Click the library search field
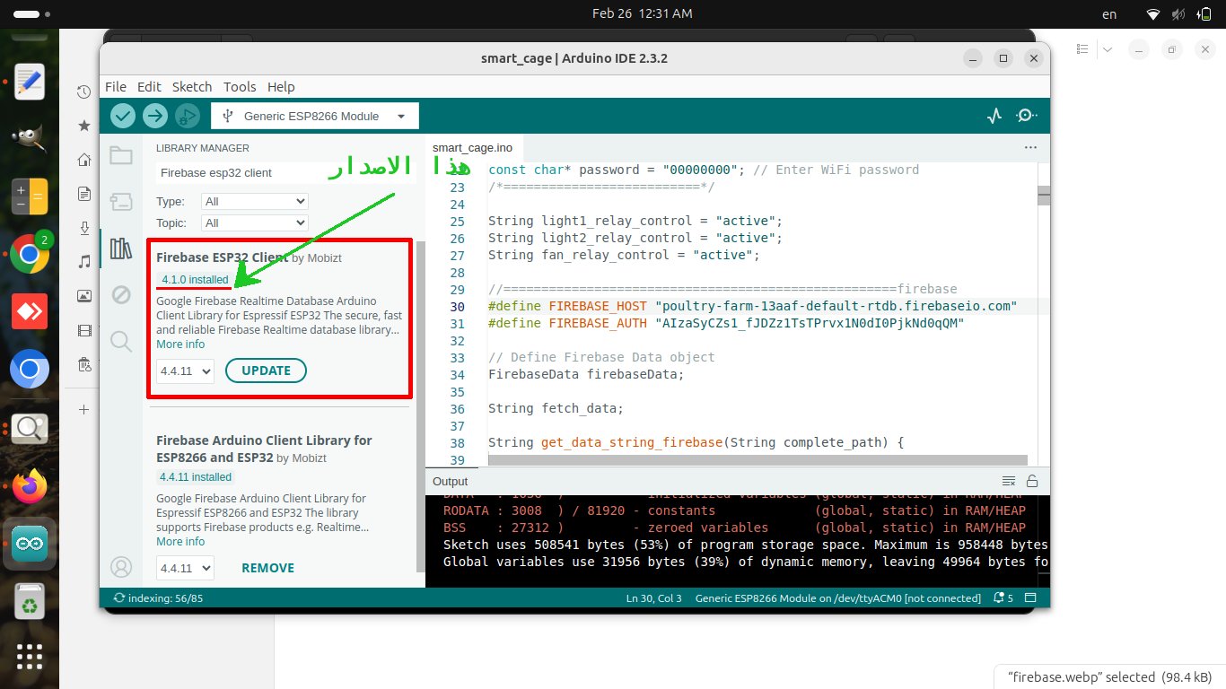The image size is (1226, 689). tap(285, 172)
